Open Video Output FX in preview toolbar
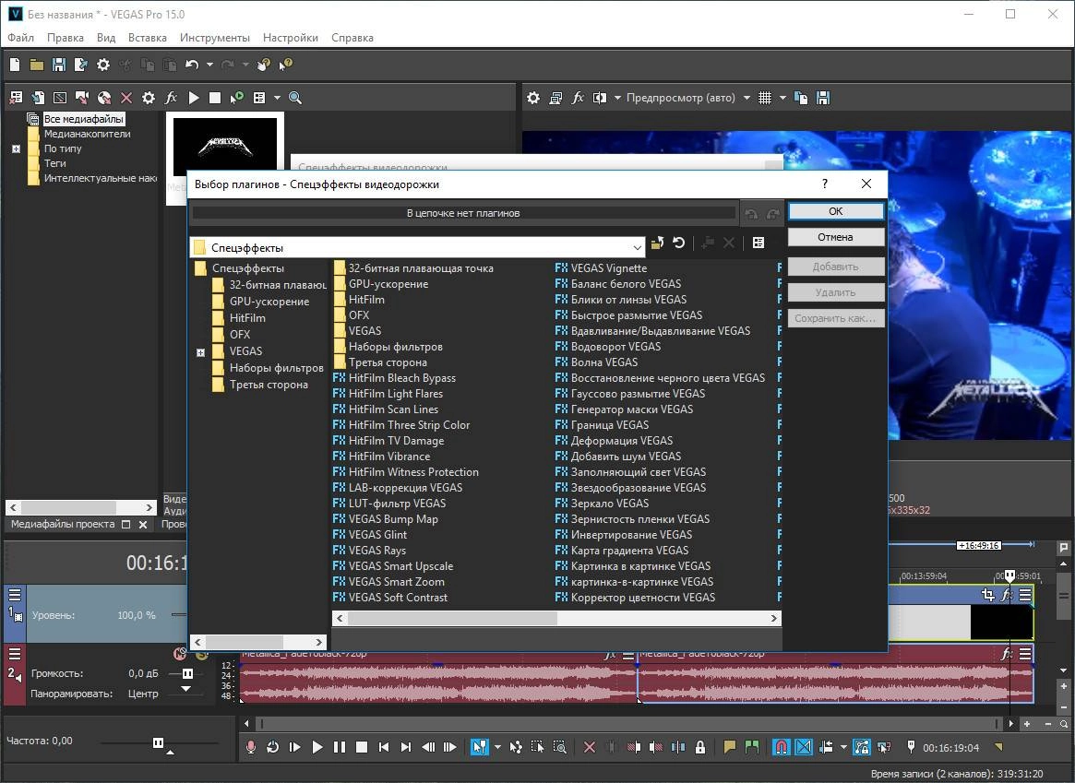The height and width of the screenshot is (783, 1075). tap(578, 98)
